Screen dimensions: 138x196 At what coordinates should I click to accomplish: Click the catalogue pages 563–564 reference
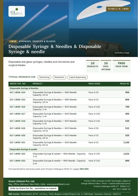84,169
